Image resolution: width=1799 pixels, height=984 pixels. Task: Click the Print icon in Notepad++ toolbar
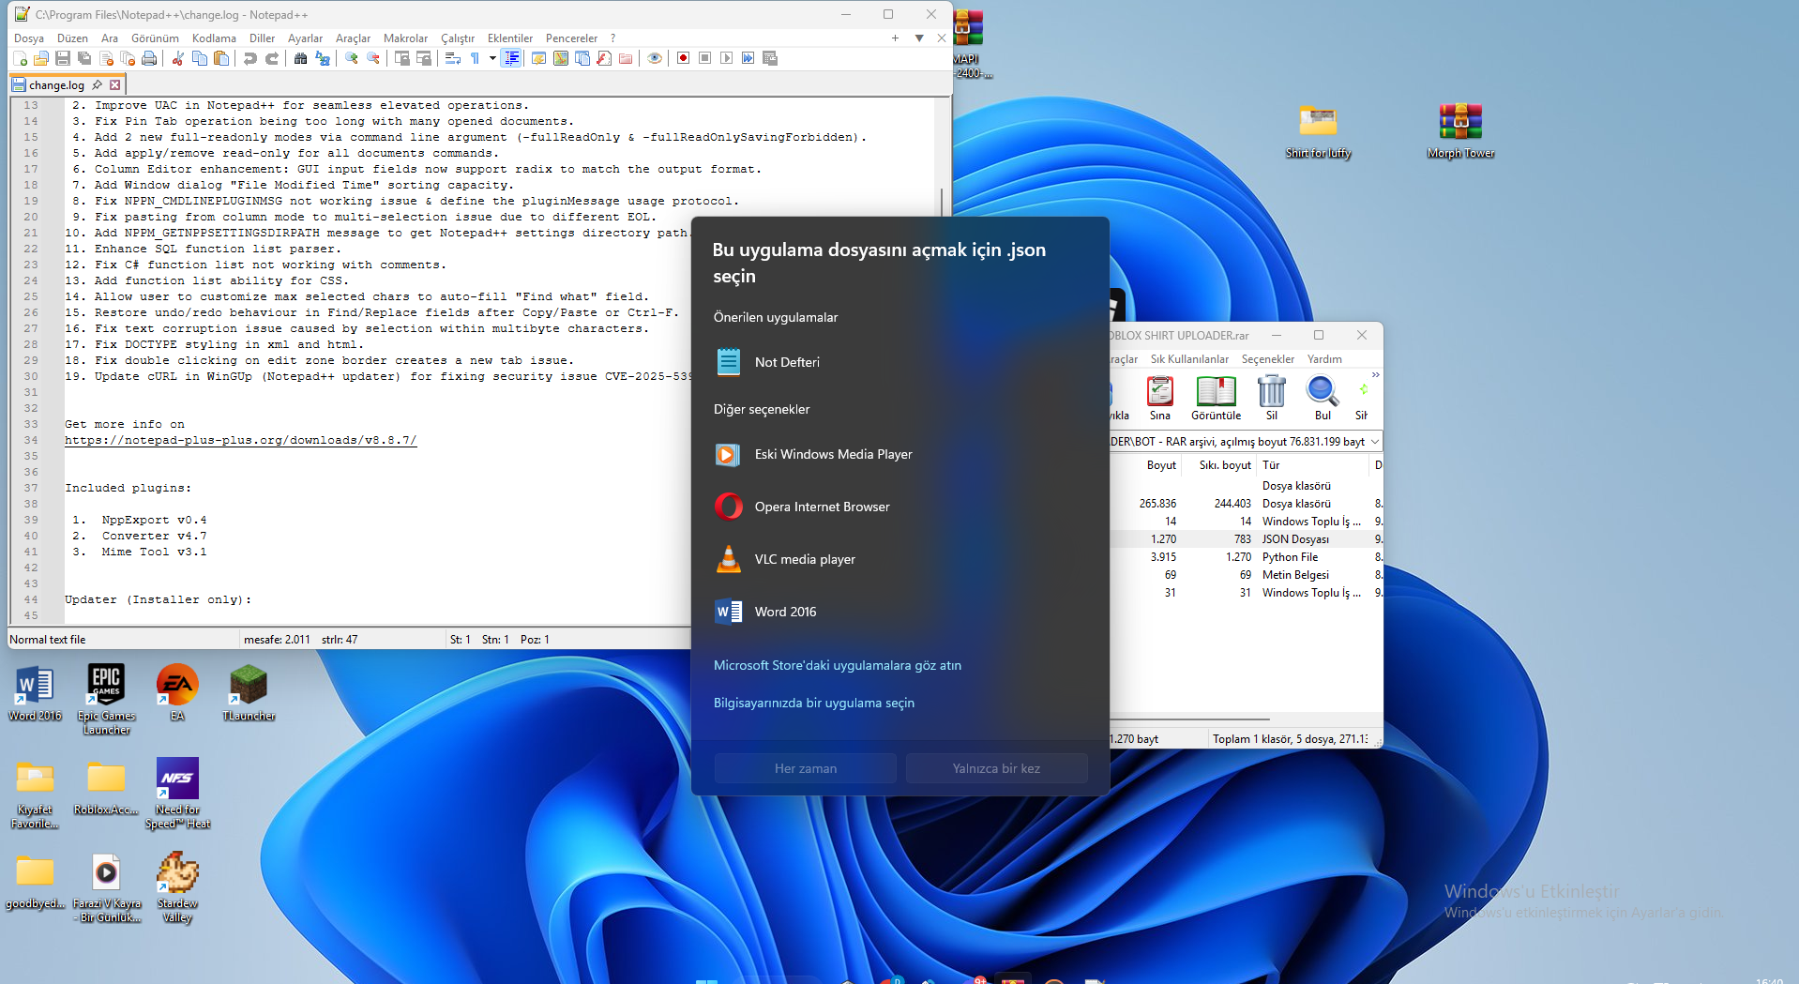[149, 58]
